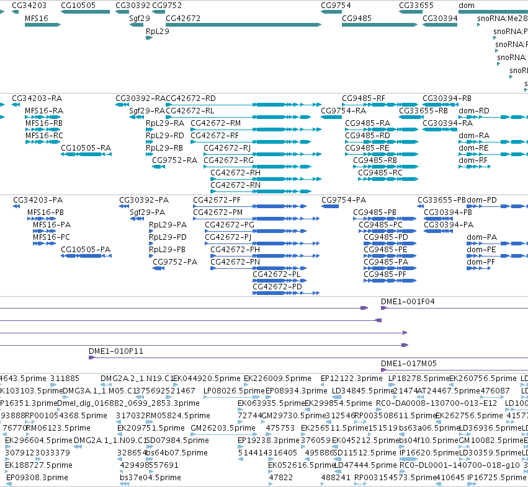Click the long teal CG42672 gene bar in the top track
528x487 pixels.
tap(243, 25)
